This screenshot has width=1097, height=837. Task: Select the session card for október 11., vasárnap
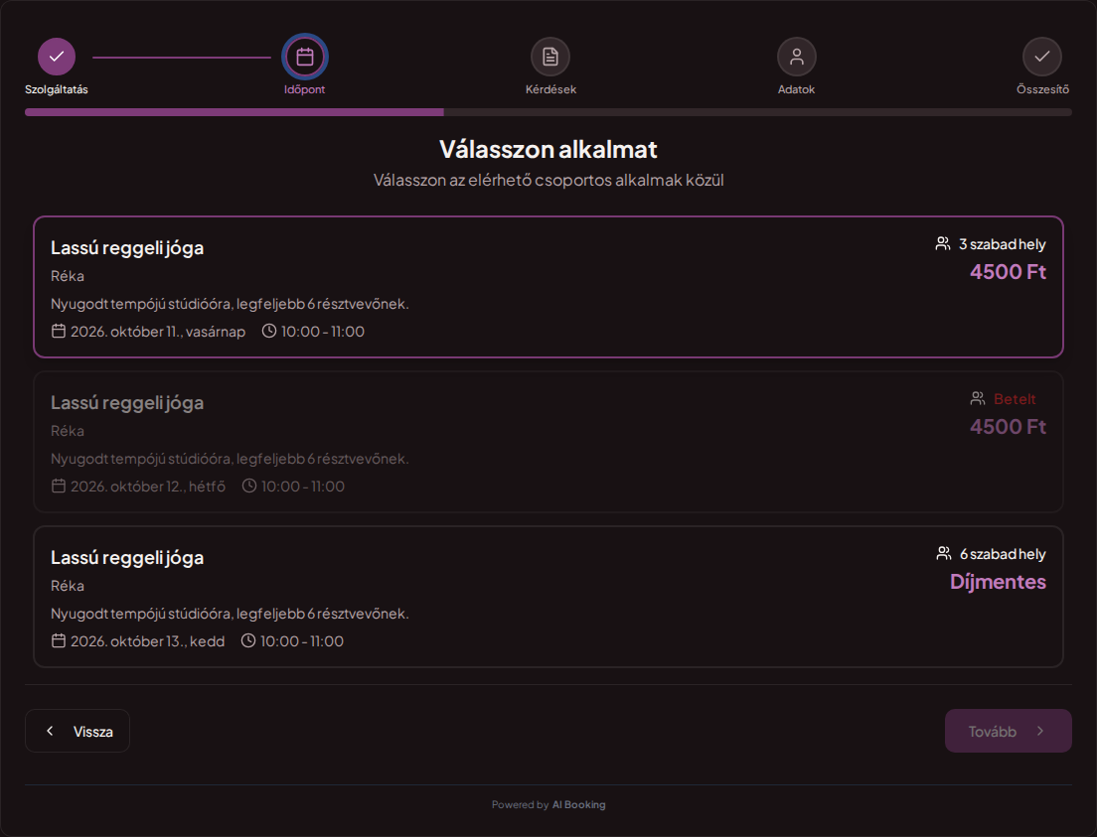pos(548,287)
